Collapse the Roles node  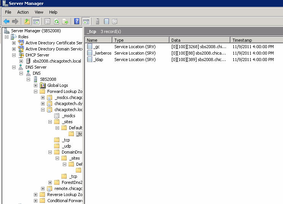[7, 37]
